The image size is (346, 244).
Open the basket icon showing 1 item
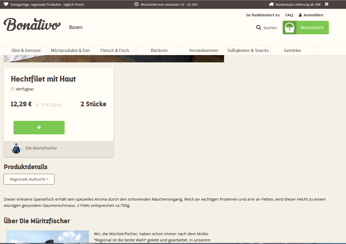[289, 28]
